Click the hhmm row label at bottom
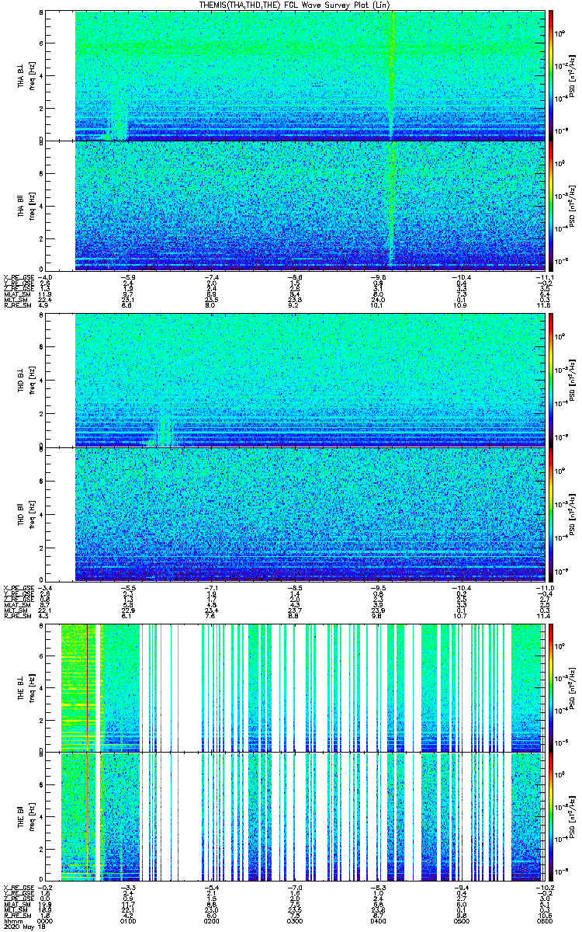582x932 pixels. 12,920
